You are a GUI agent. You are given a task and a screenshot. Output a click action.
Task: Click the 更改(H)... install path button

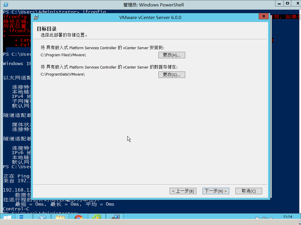tap(172, 55)
